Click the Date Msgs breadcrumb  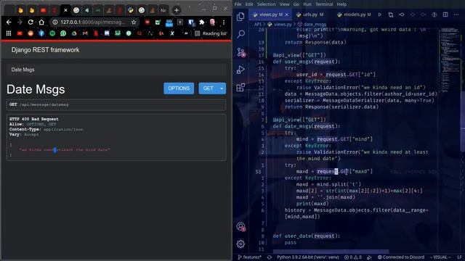coord(23,70)
